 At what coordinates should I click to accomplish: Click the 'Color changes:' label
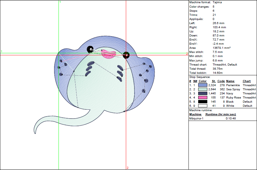pos(199,7)
